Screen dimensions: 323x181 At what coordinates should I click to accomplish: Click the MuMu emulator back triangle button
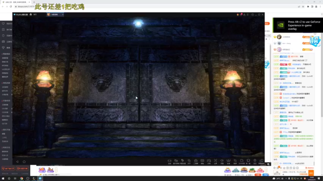coord(17,162)
